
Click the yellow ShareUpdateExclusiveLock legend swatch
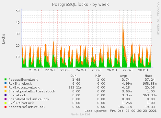[x=6, y=91]
